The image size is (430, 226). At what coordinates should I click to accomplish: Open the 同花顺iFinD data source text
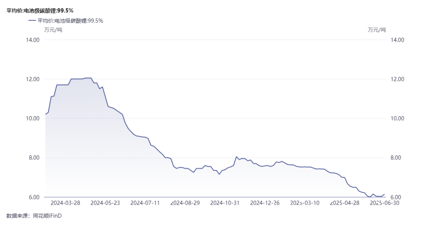tap(47, 216)
